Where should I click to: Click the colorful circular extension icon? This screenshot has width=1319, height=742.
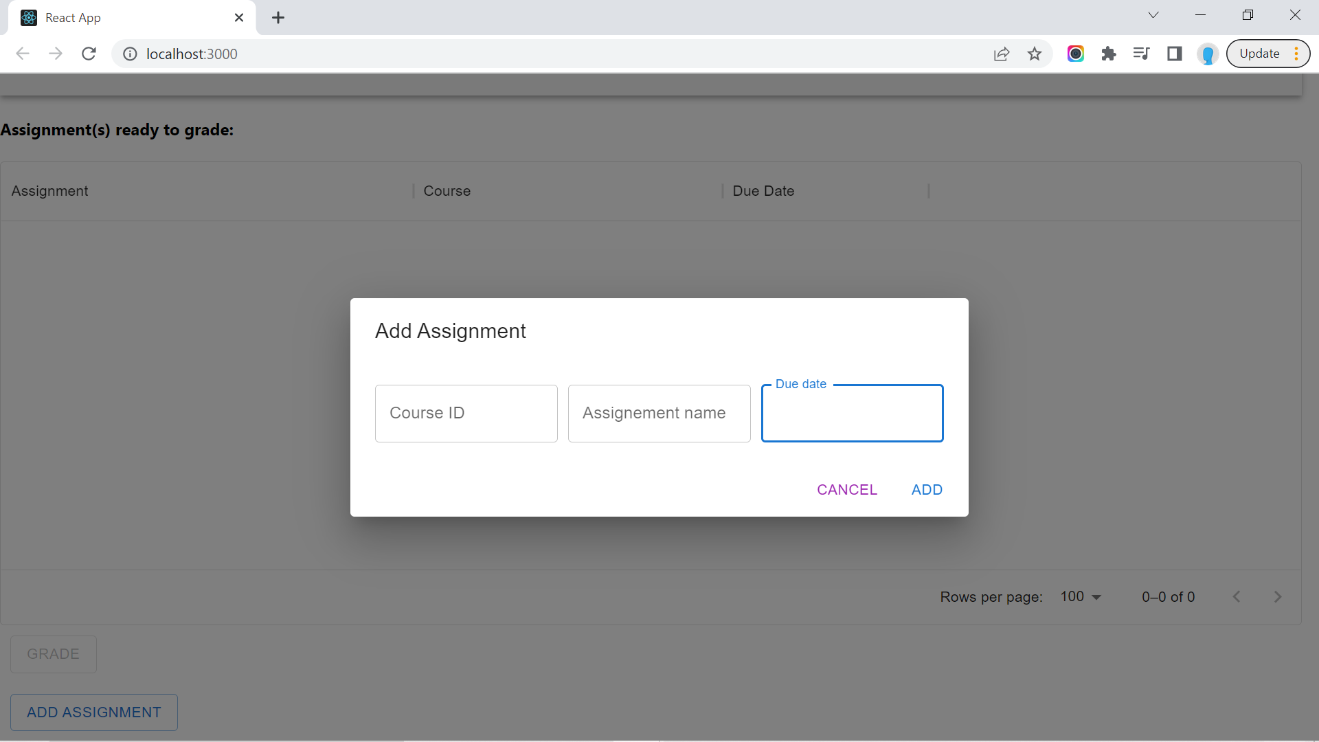pyautogui.click(x=1076, y=54)
